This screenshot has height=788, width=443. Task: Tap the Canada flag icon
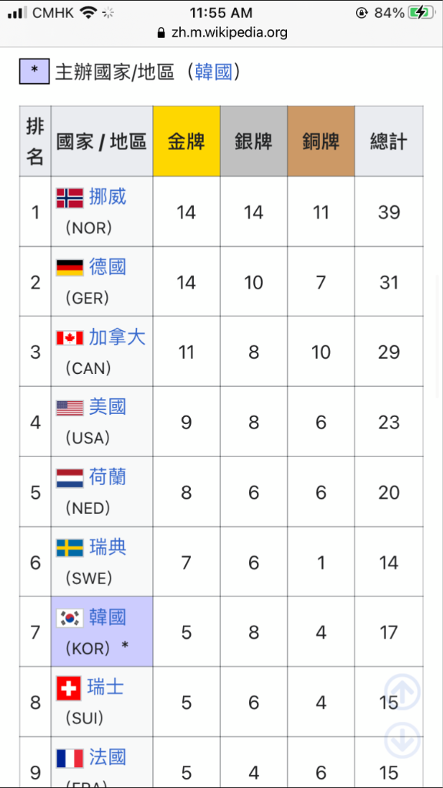(x=69, y=338)
